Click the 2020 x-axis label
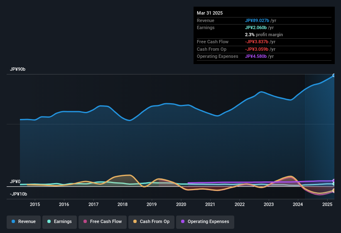The image size is (341, 233). tap(181, 204)
